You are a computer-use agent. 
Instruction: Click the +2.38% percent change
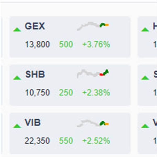[x=96, y=92]
